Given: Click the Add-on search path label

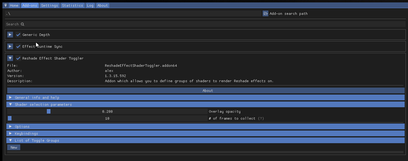Looking at the screenshot, I should pyautogui.click(x=289, y=14).
